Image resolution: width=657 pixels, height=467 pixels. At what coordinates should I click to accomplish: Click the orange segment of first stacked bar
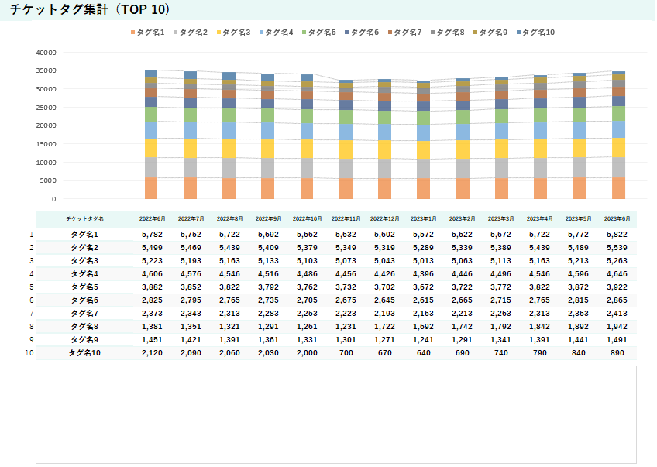click(151, 188)
